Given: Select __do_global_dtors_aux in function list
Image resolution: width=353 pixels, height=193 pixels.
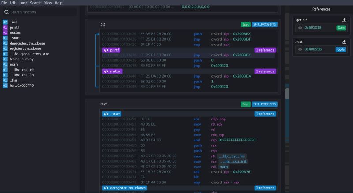Looking at the screenshot, I should pos(29,54).
